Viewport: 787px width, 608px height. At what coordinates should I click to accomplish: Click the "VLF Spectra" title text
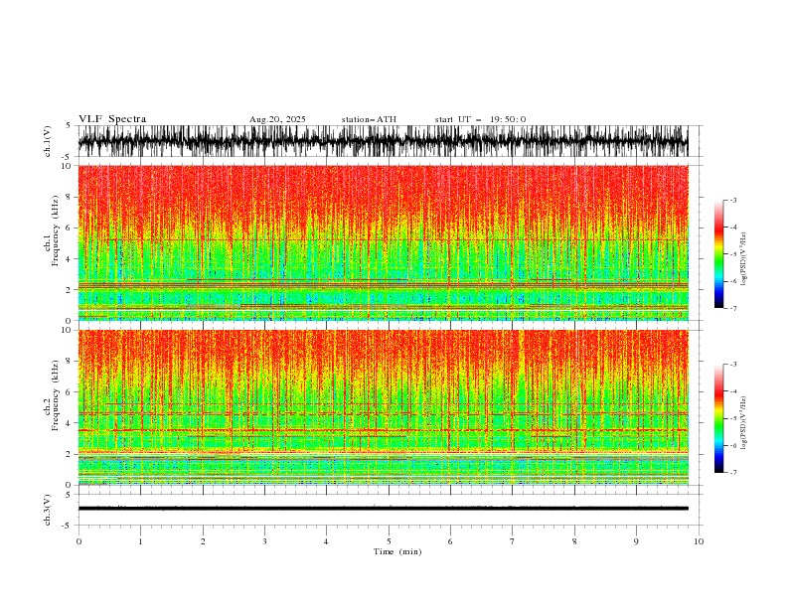tap(112, 119)
